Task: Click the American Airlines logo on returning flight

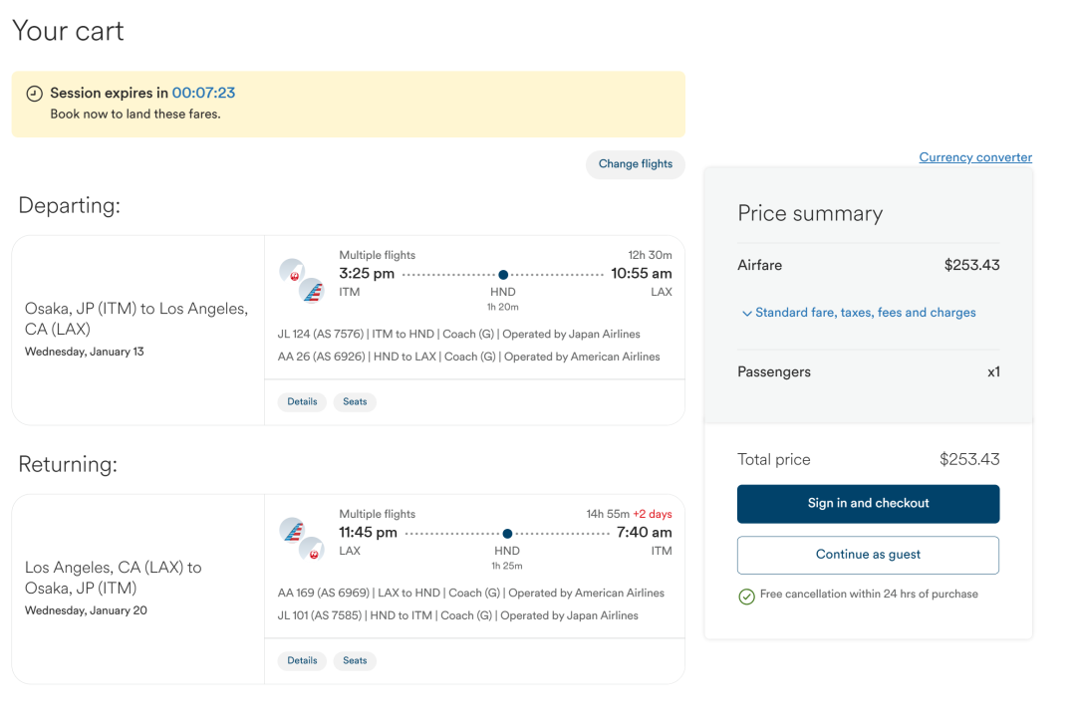Action: click(292, 530)
